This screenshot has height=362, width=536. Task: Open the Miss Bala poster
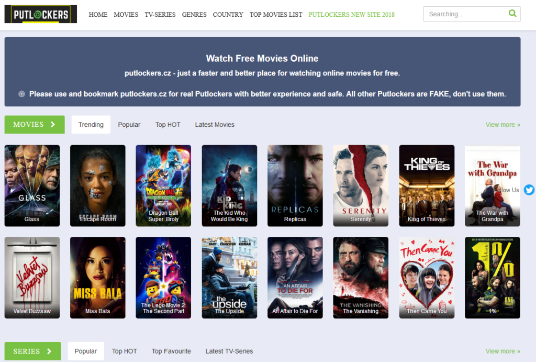pyautogui.click(x=98, y=278)
